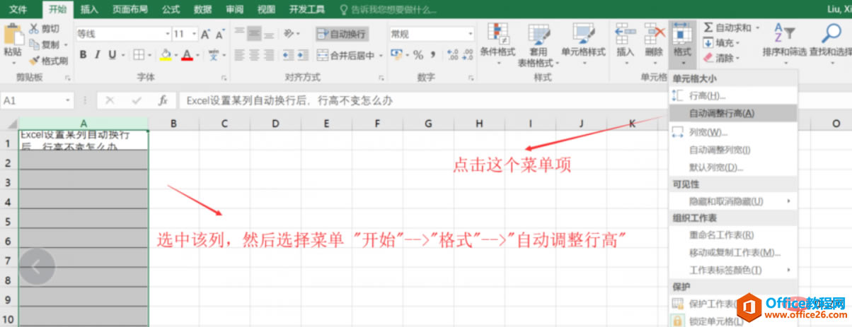
Task: Switch to the Page Layout (页面布局) tab
Action: pyautogui.click(x=130, y=9)
